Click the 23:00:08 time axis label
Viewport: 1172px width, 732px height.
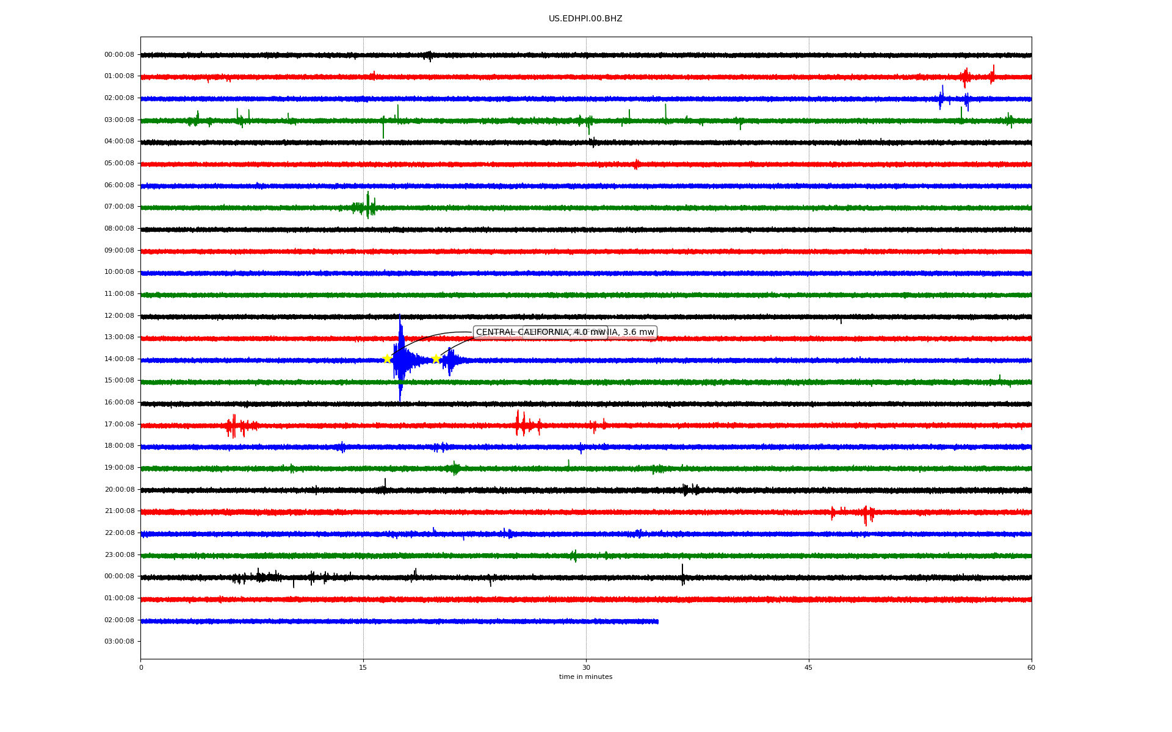click(119, 554)
